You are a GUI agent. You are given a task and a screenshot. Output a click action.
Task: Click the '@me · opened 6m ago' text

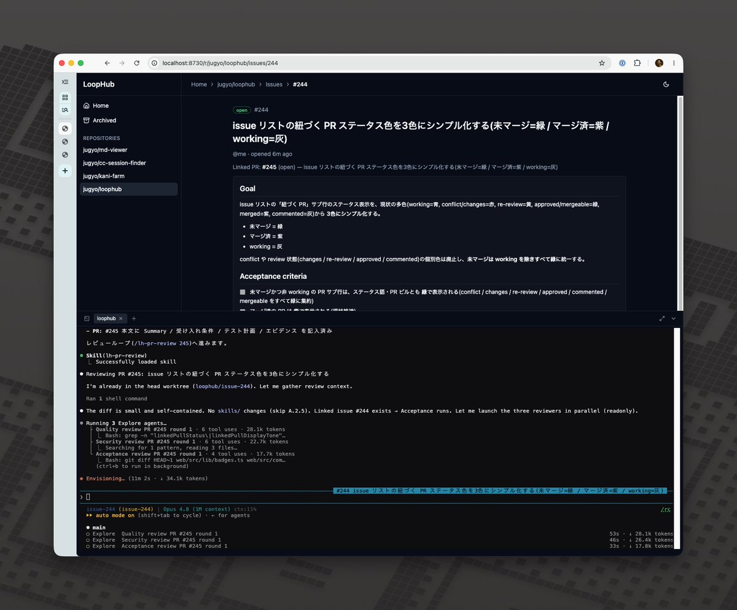coord(262,154)
